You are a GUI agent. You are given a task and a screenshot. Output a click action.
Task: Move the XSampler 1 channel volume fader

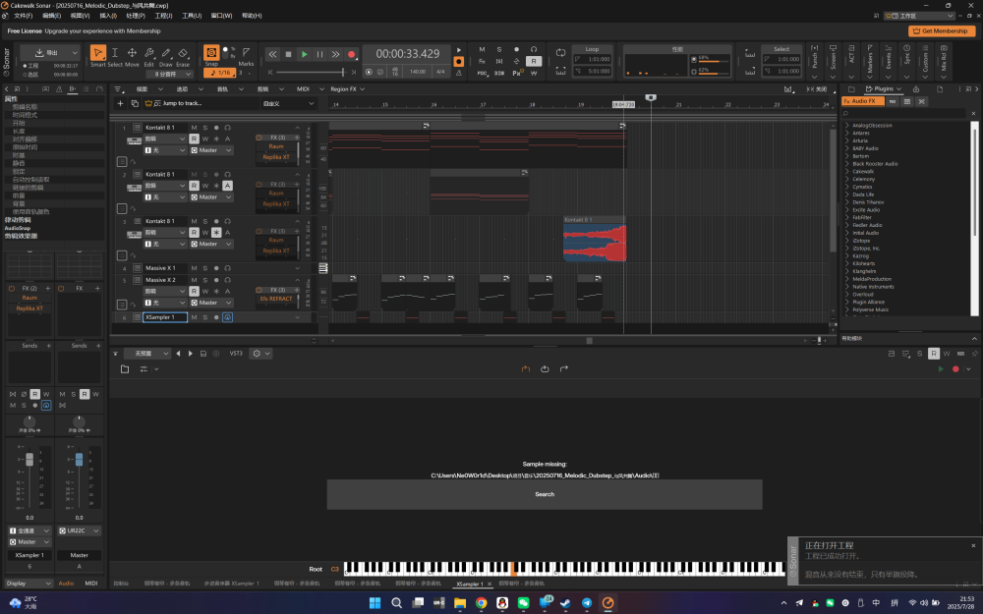coord(29,460)
